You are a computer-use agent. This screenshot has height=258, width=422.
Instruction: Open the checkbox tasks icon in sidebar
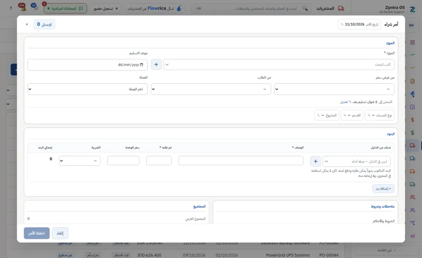tap(412, 107)
